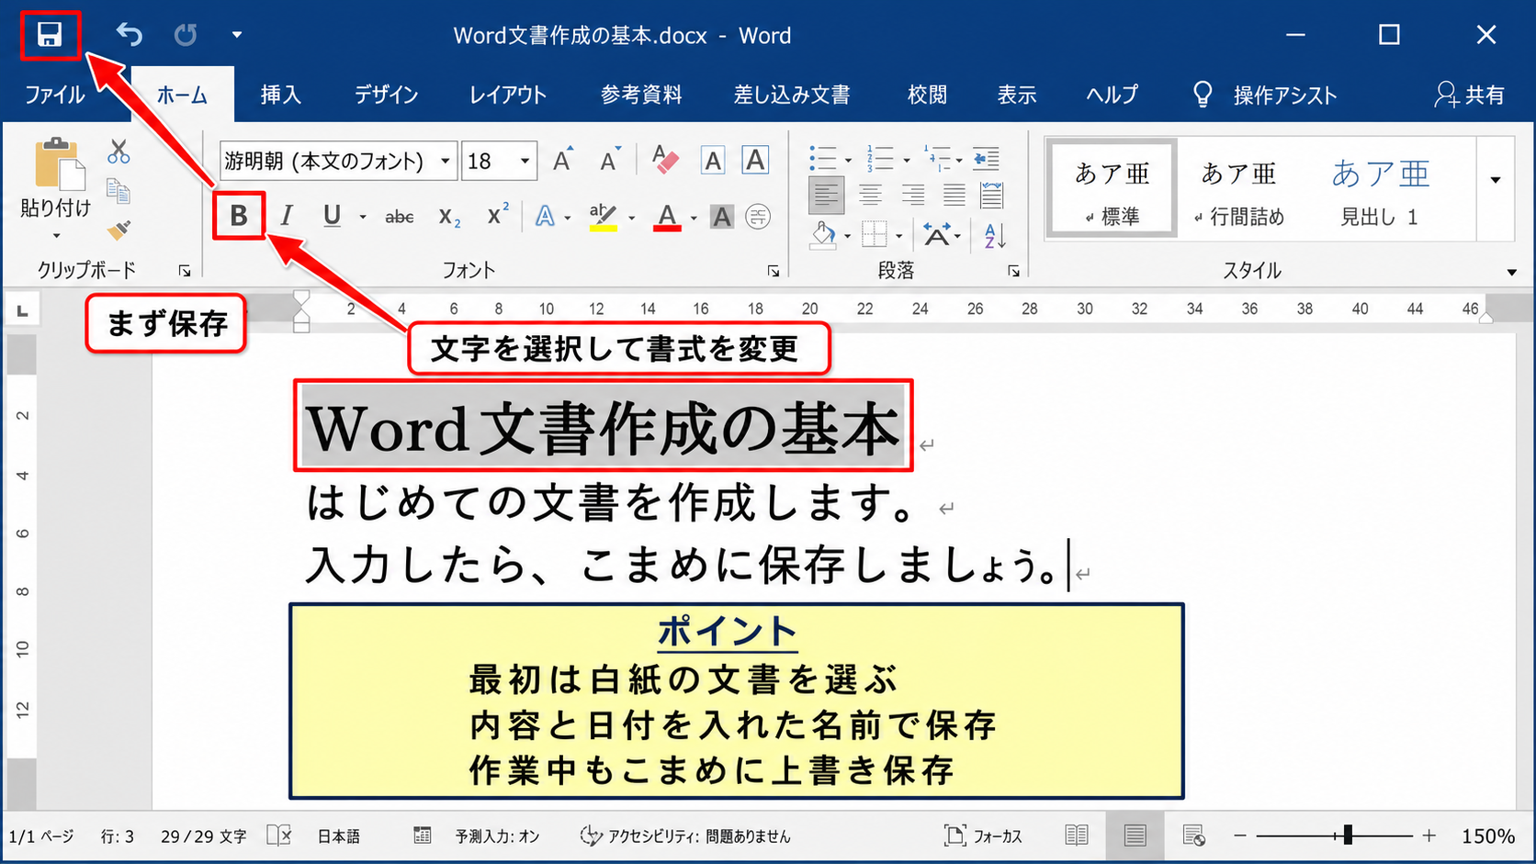Cut selection with scissors icon

click(x=119, y=151)
